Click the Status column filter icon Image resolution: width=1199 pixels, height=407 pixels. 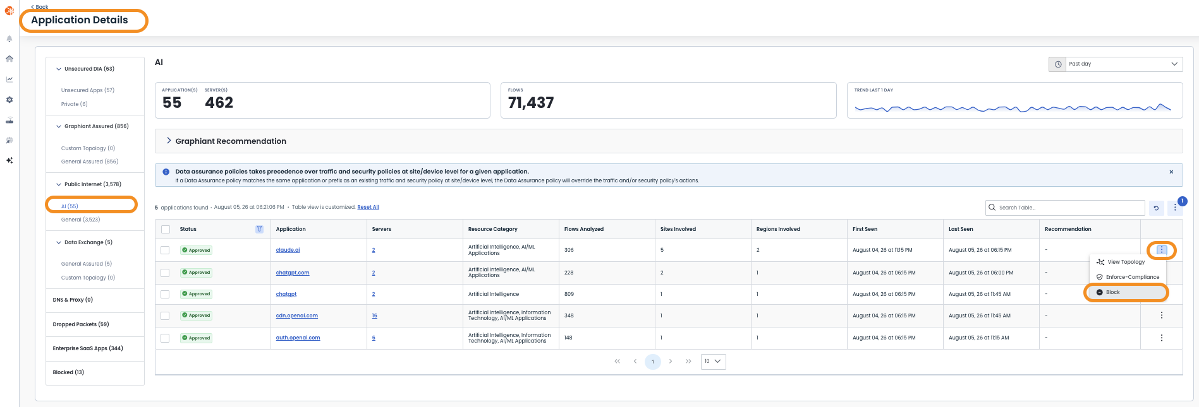[x=259, y=229]
